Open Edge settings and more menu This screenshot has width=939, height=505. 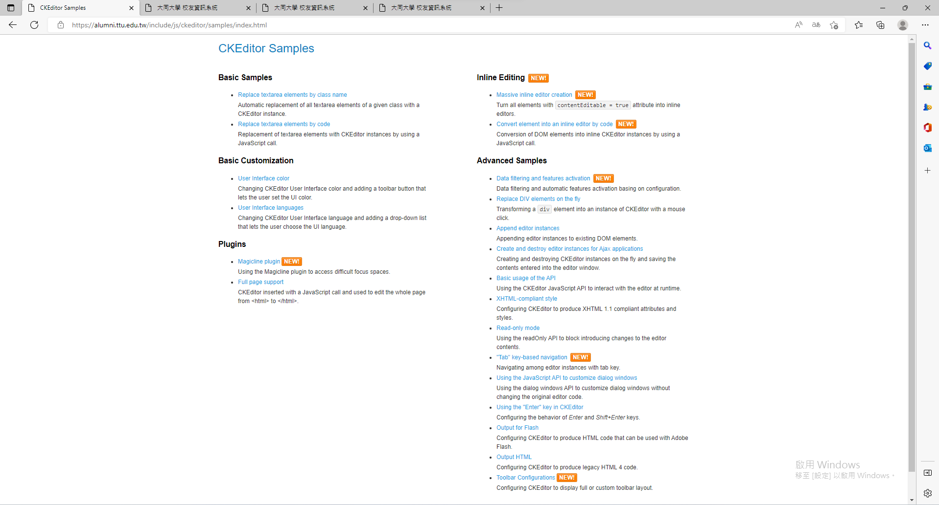pyautogui.click(x=925, y=25)
